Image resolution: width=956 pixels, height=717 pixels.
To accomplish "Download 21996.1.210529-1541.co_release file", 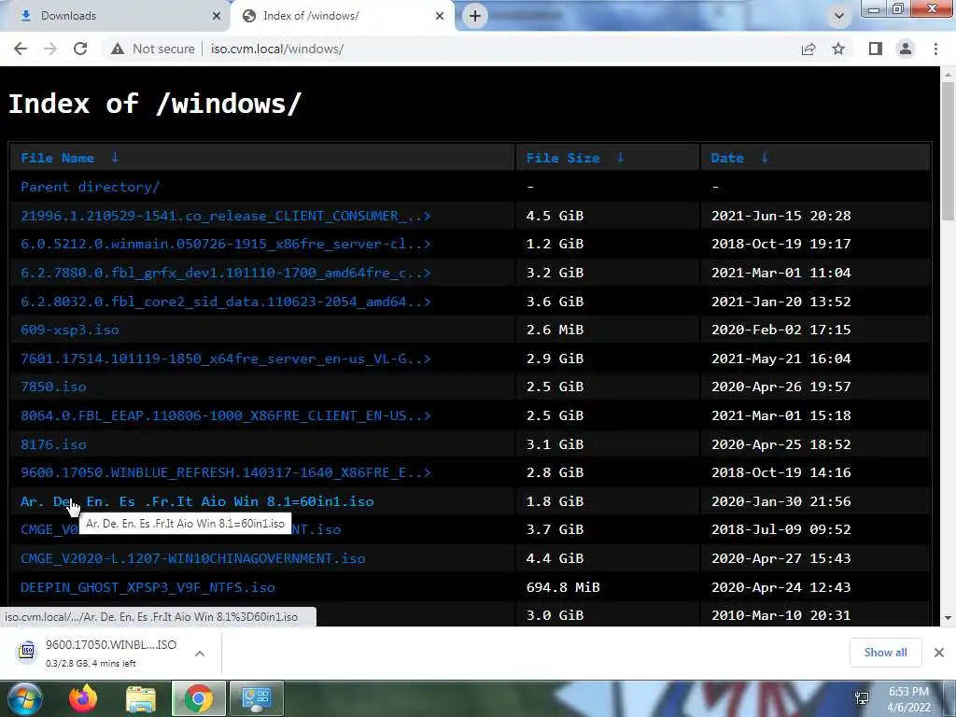I will click(x=226, y=216).
